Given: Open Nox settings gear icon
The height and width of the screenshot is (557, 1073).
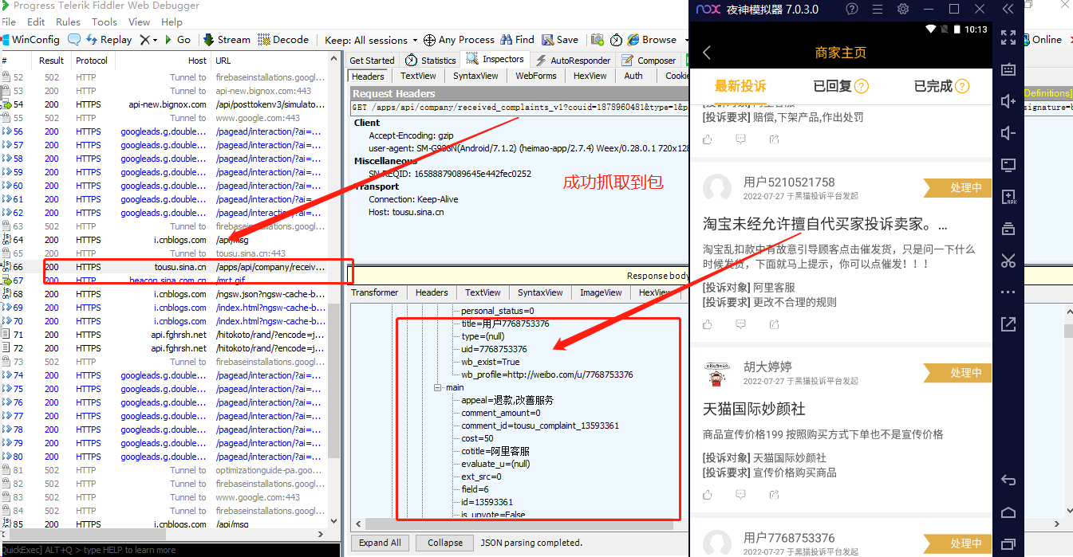Looking at the screenshot, I should pyautogui.click(x=903, y=10).
